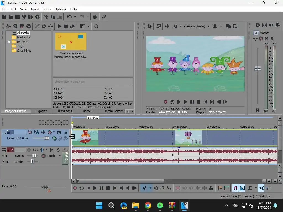This screenshot has width=283, height=212.
Task: Toggle Enable Snapping magnet icon
Action: 235,188
